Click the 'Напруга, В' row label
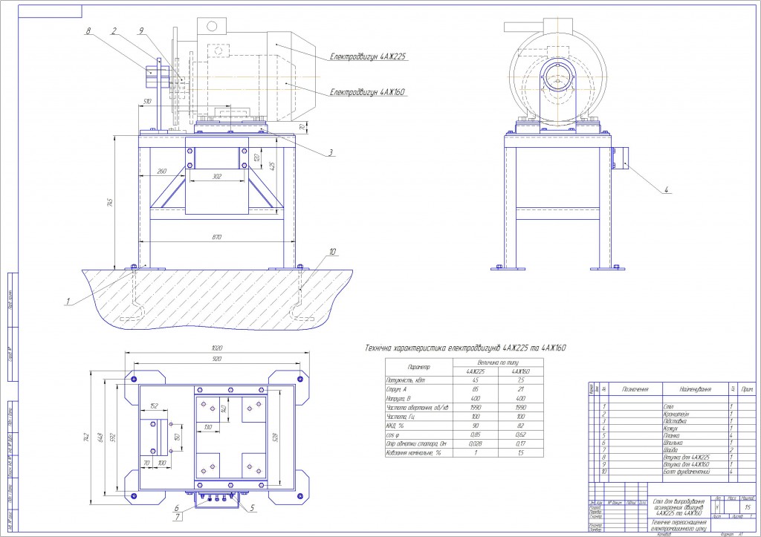761x537 pixels. pos(398,398)
